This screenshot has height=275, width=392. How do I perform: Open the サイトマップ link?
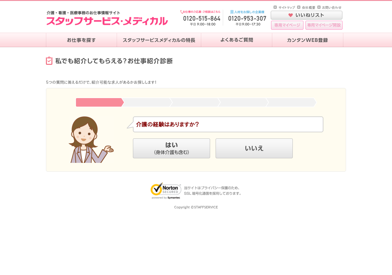(x=287, y=7)
